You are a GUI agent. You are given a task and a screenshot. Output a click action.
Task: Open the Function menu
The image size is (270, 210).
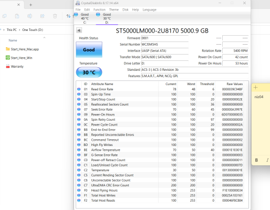click(x=99, y=9)
